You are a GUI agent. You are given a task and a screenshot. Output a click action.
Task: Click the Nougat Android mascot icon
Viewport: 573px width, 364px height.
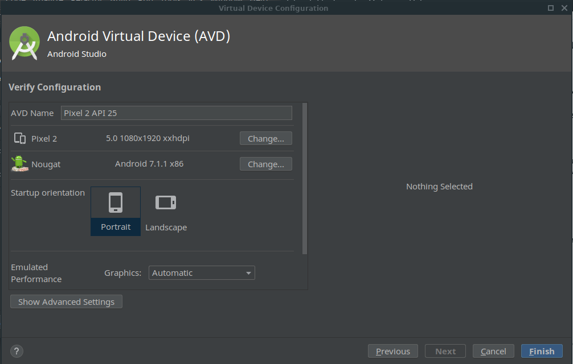coord(19,163)
